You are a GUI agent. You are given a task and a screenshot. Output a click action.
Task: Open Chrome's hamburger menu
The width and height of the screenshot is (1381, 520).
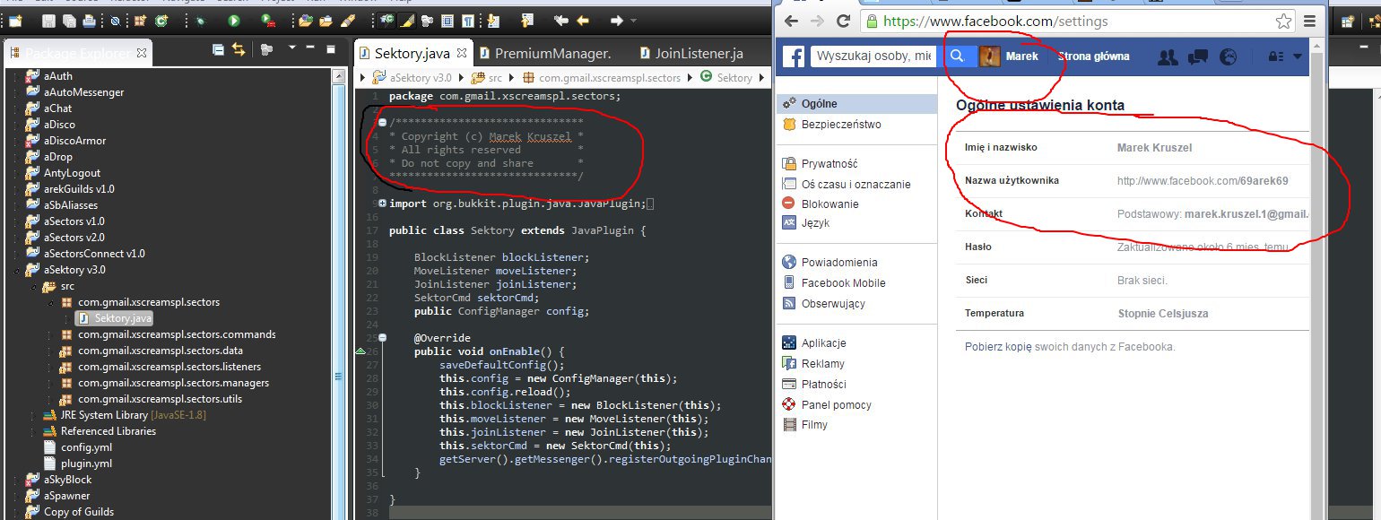coord(1309,22)
